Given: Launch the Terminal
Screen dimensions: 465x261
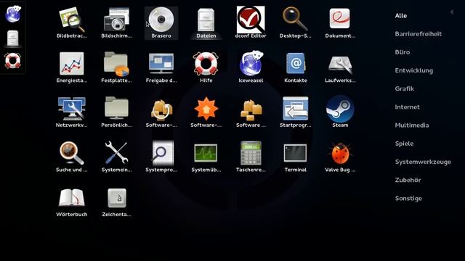Looking at the screenshot, I should point(296,157).
